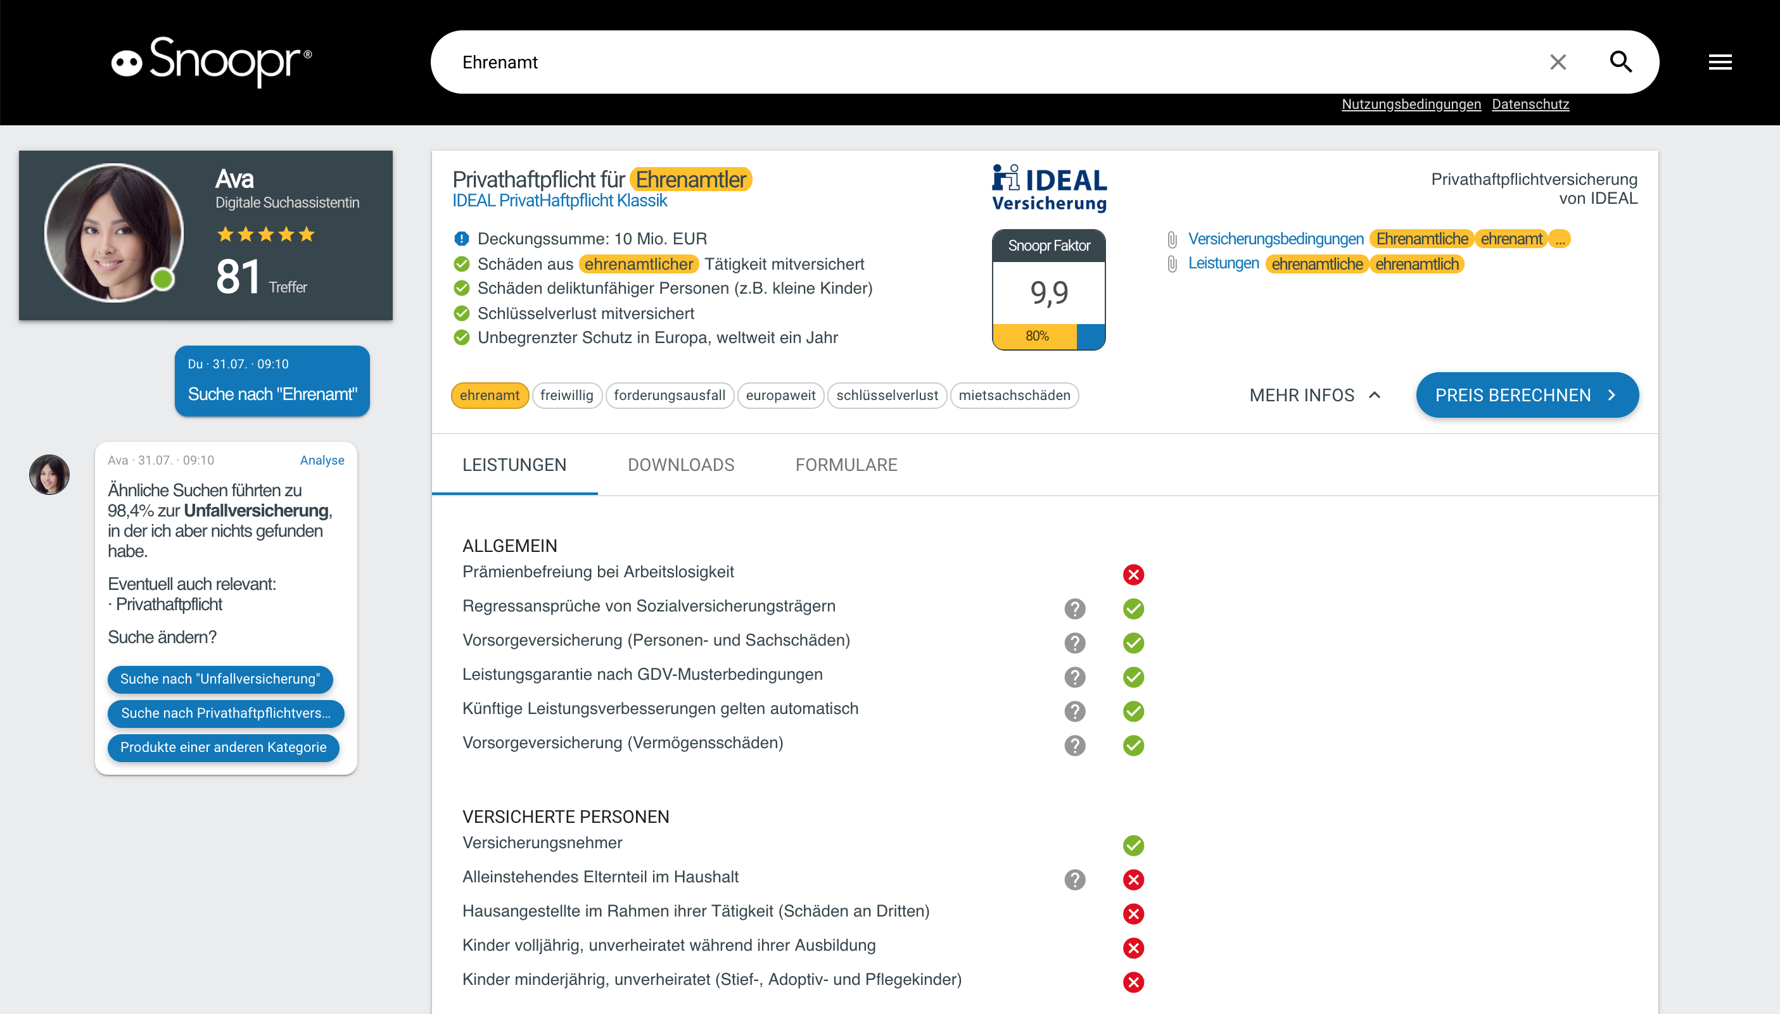Screen dimensions: 1780x1014
Task: Click red X for Alleinstehendes Elternteil im Haushalt
Action: (1133, 880)
